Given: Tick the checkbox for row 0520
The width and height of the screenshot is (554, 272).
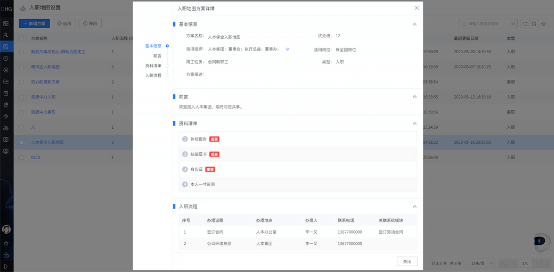Looking at the screenshot, I should (22, 158).
